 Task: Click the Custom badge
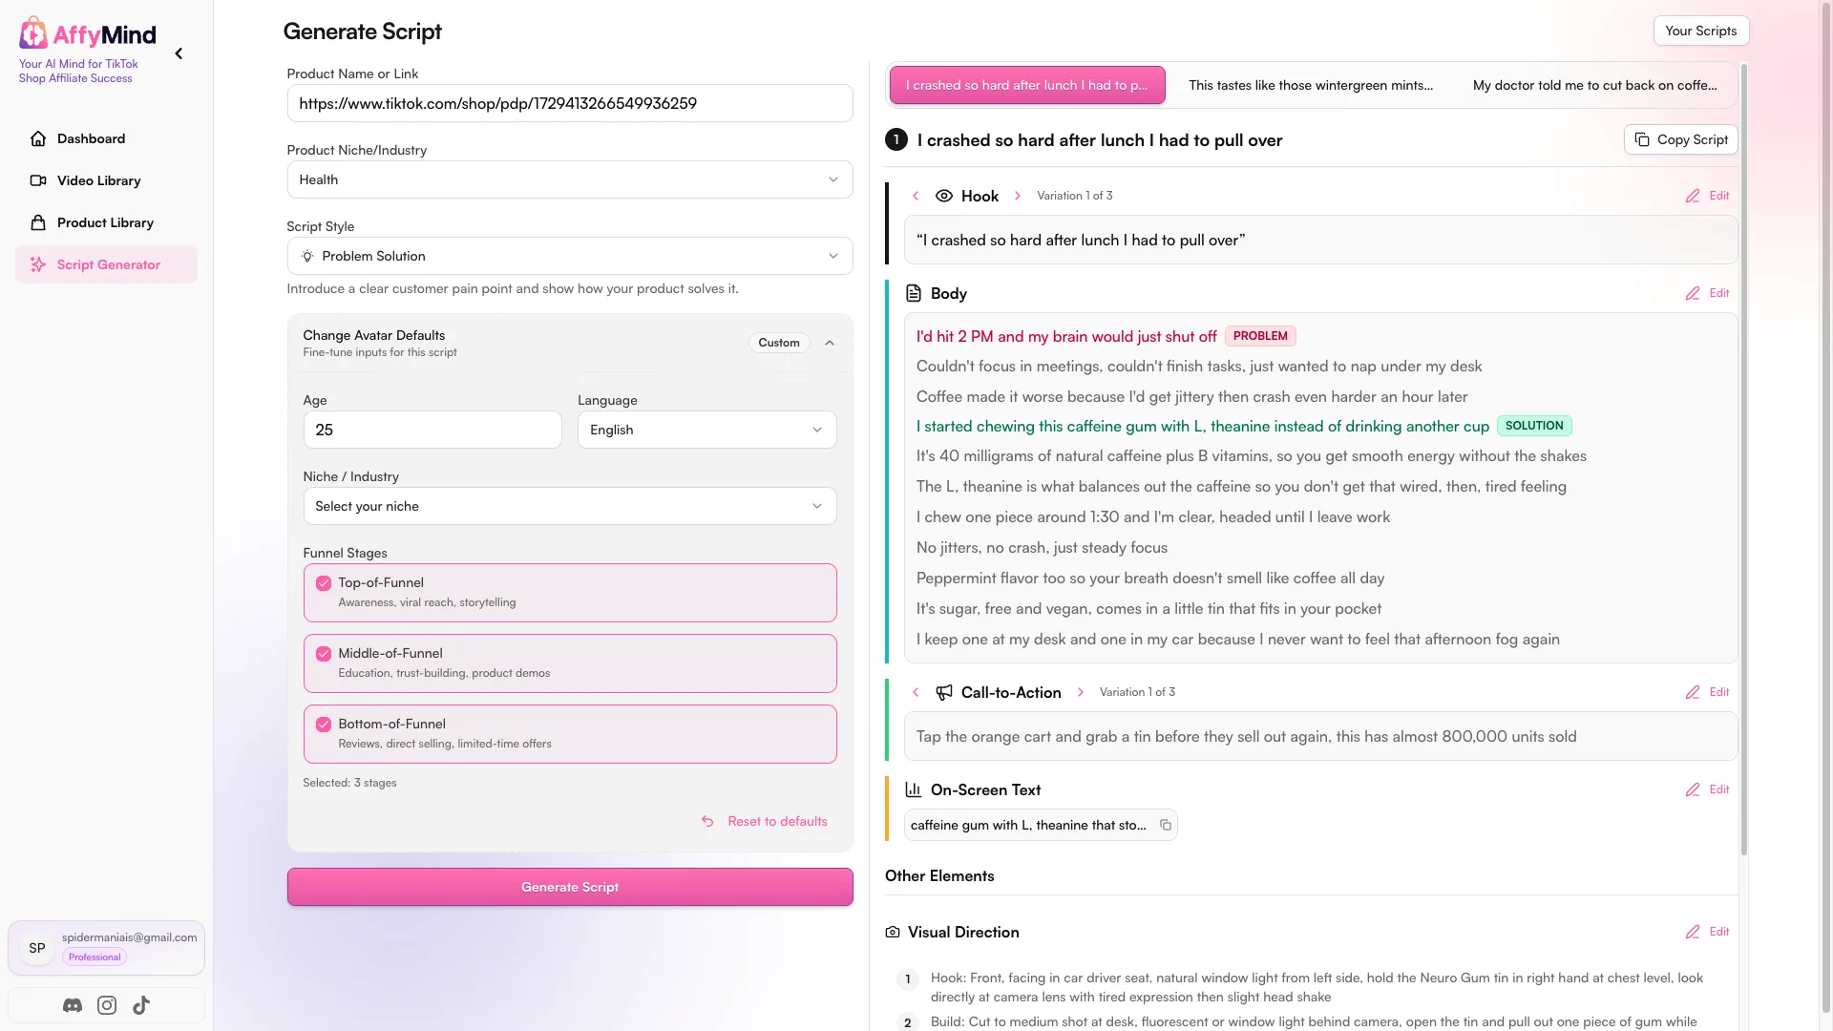tap(779, 343)
